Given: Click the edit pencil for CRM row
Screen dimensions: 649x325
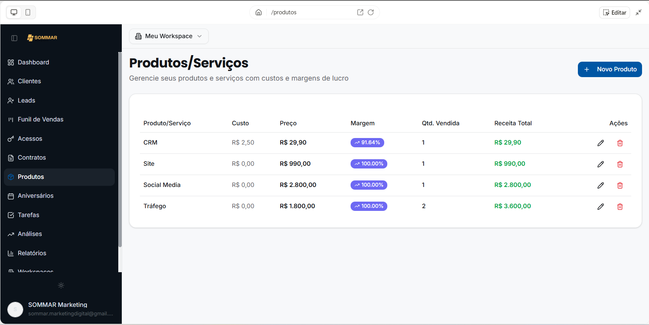Looking at the screenshot, I should point(600,143).
